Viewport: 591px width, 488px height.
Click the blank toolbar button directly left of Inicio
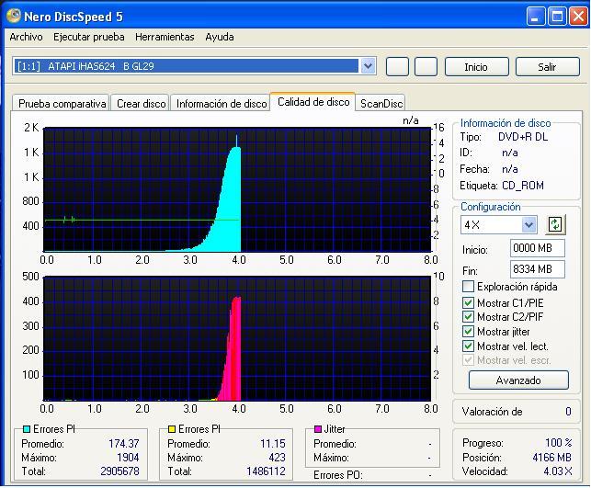426,66
